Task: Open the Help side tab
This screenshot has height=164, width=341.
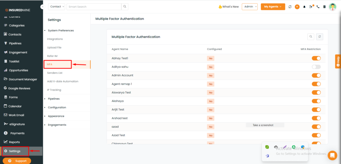Action: pos(338,61)
